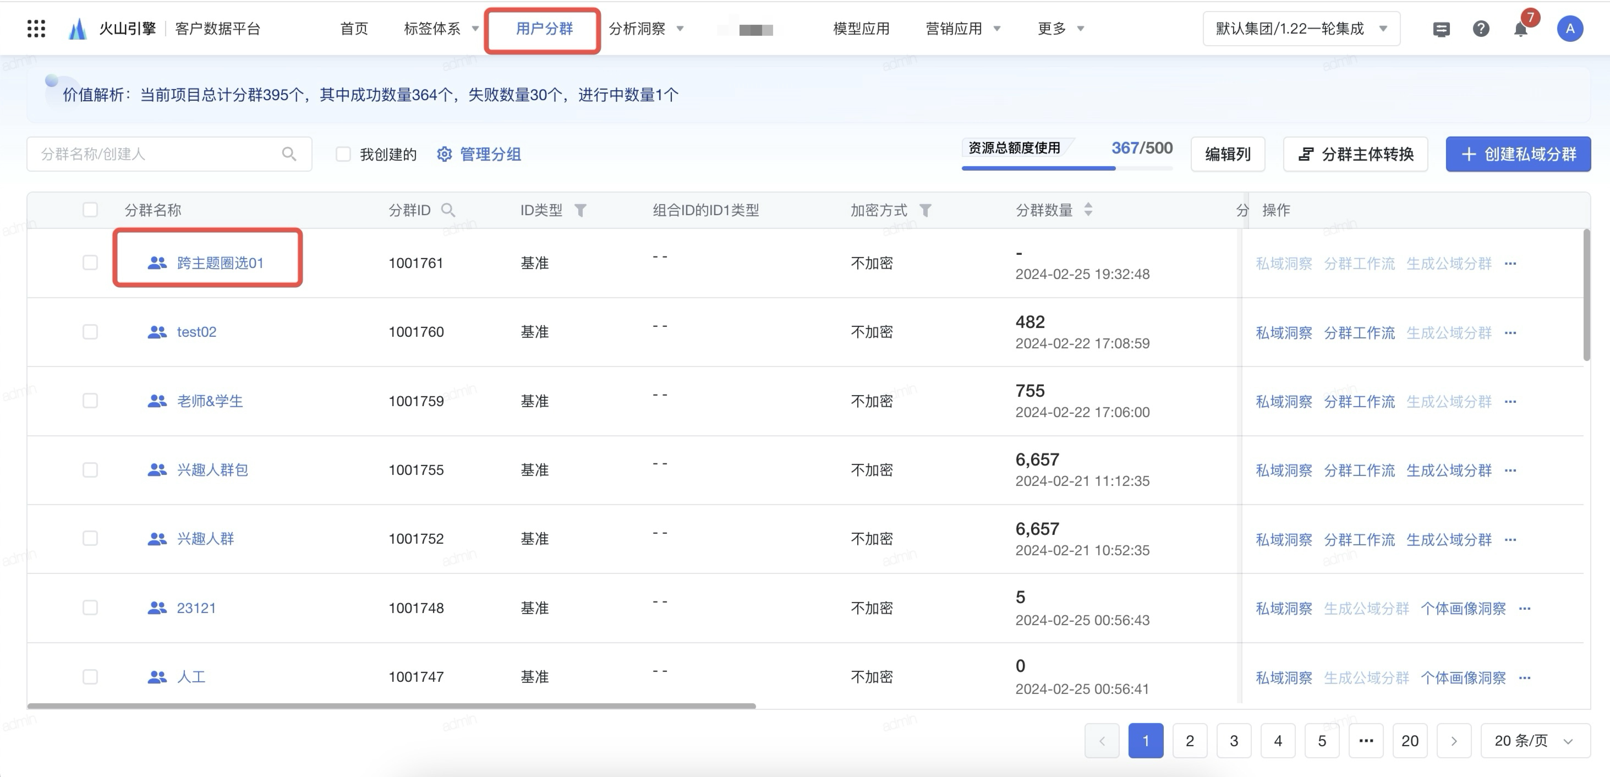This screenshot has height=777, width=1610.
Task: Select all rows via header checkbox
Action: (90, 210)
